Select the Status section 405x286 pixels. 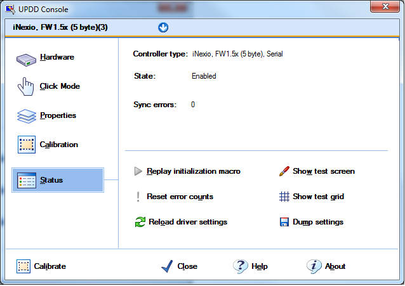click(x=58, y=180)
